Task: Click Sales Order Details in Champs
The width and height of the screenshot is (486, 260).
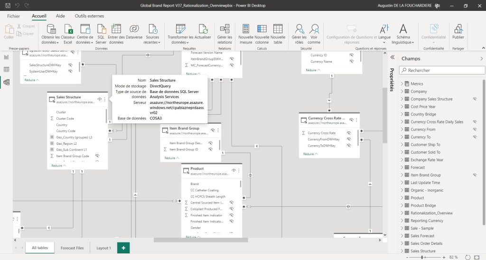Action: pos(427,243)
